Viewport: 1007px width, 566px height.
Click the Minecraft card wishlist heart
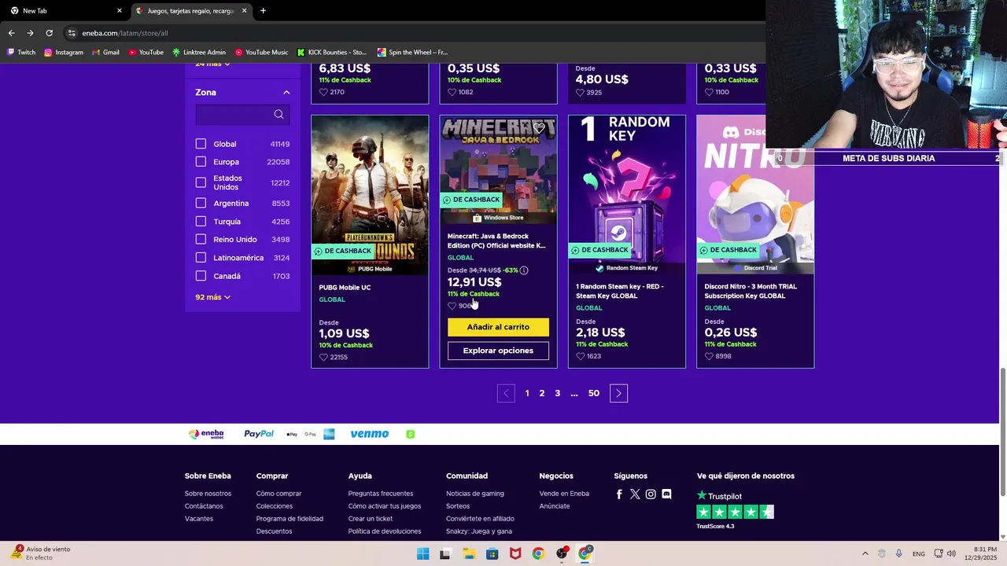(x=539, y=128)
